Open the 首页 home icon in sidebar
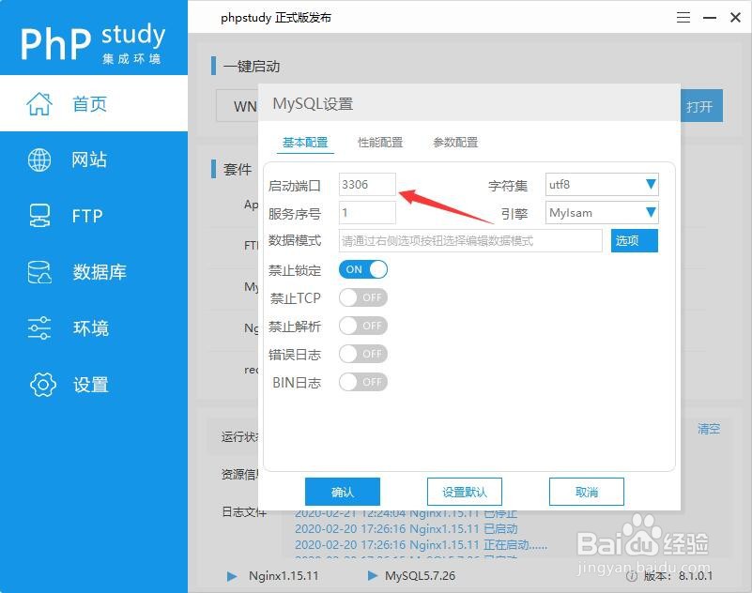This screenshot has width=752, height=593. (38, 104)
